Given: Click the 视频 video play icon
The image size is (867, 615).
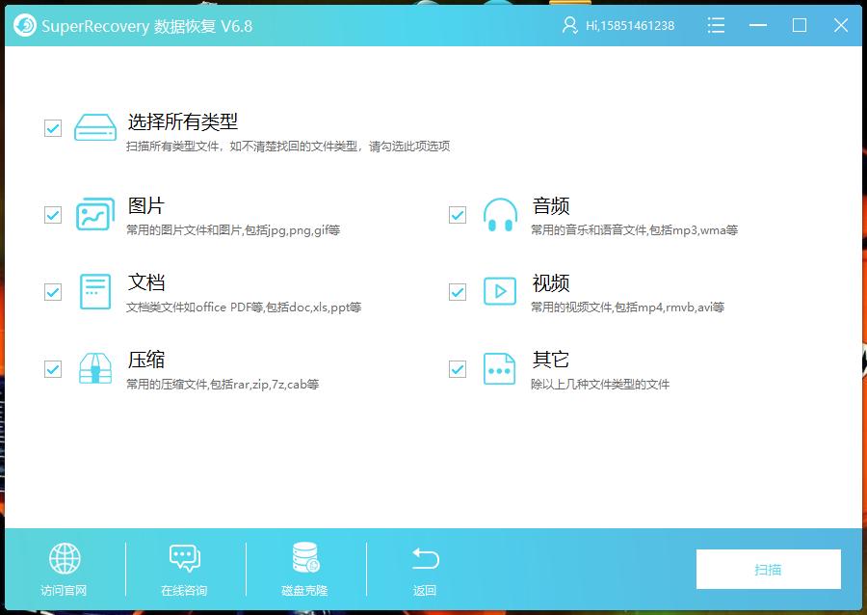Looking at the screenshot, I should [499, 291].
